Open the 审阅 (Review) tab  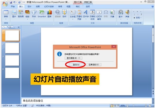60,7
